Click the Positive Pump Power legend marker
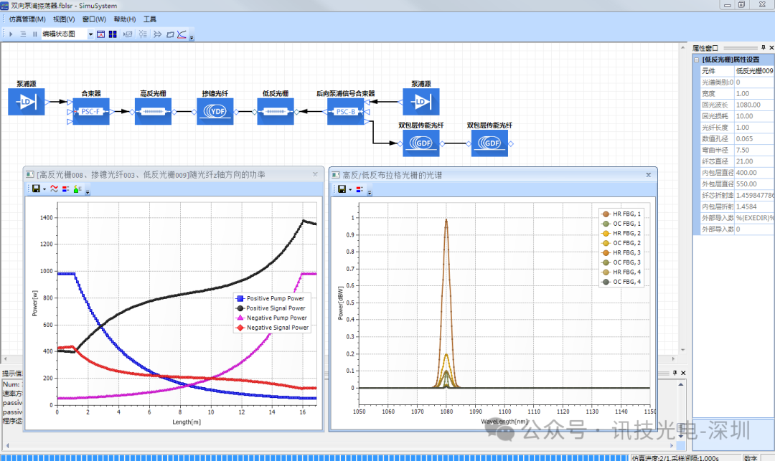This screenshot has width=775, height=461. tap(240, 298)
